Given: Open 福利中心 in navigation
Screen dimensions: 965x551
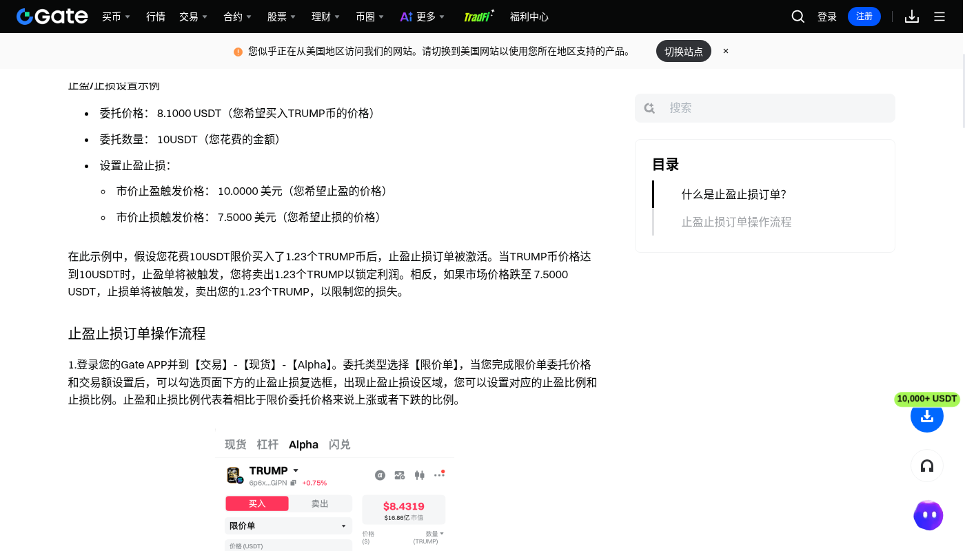Looking at the screenshot, I should [x=529, y=17].
